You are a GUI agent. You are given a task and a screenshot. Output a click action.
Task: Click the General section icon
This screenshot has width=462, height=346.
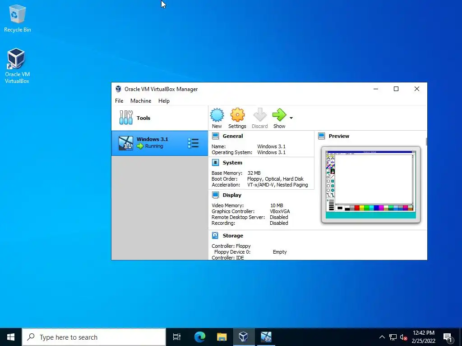(x=216, y=136)
